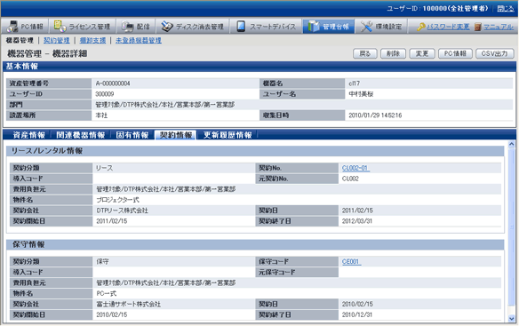
Task: Select the 管理台帳 books icon
Action: (313, 26)
